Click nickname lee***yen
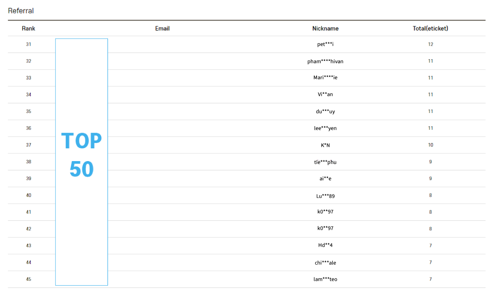The height and width of the screenshot is (300, 494). (325, 128)
